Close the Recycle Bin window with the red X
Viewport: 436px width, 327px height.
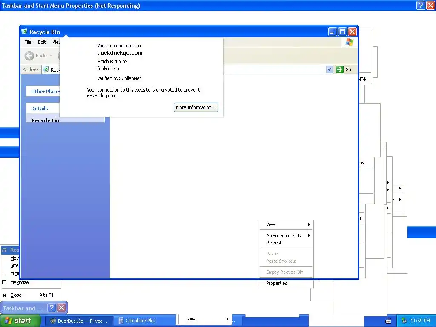tap(352, 32)
